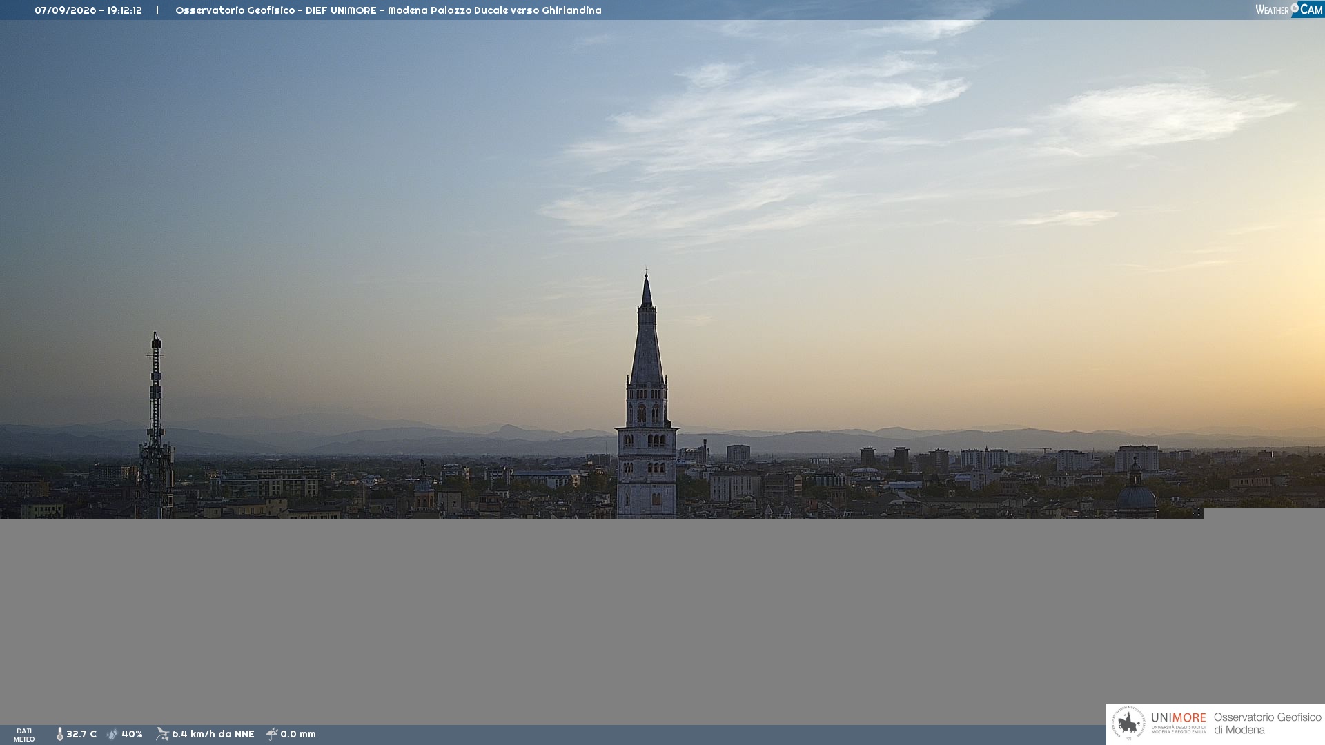
Task: Click the Osservatorio Geofisico DIEF UNIMORE title
Action: pos(389,10)
